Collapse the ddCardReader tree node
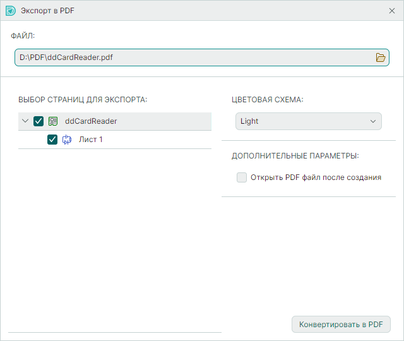Viewport: 404px width, 341px height. pyautogui.click(x=25, y=121)
